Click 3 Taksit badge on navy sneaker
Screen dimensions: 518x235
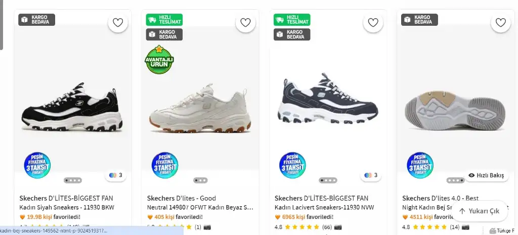[x=292, y=165]
